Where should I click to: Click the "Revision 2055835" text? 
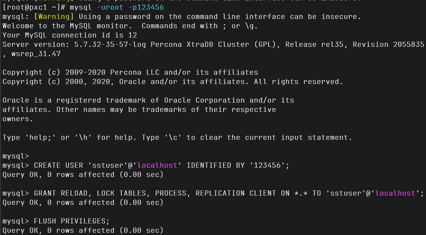pos(388,44)
